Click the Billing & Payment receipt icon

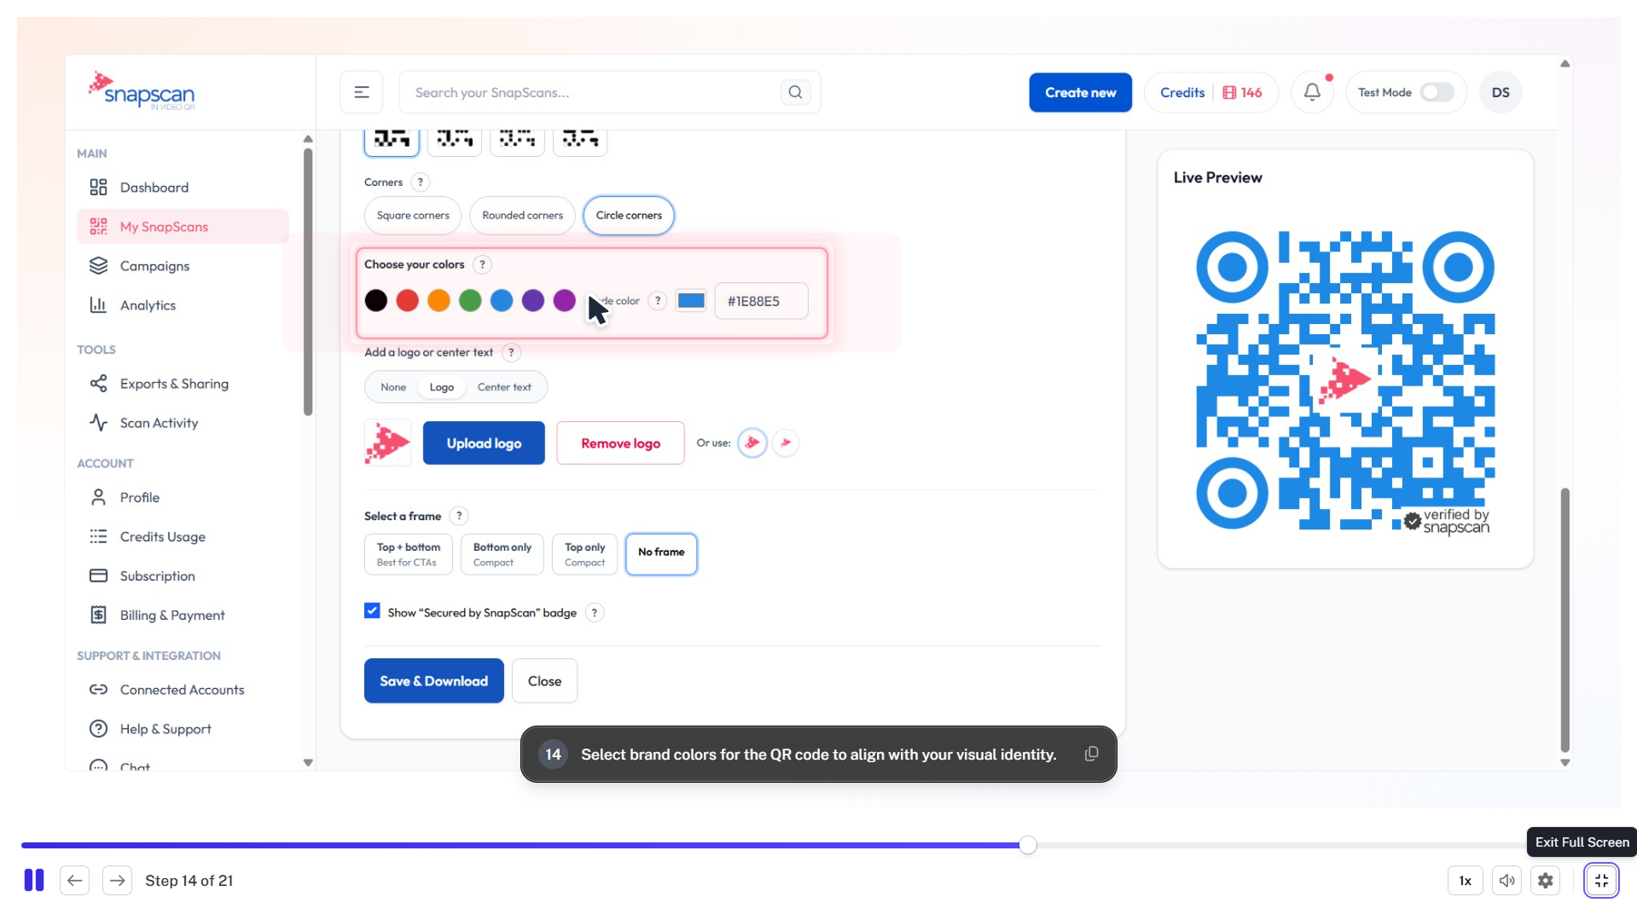point(98,615)
